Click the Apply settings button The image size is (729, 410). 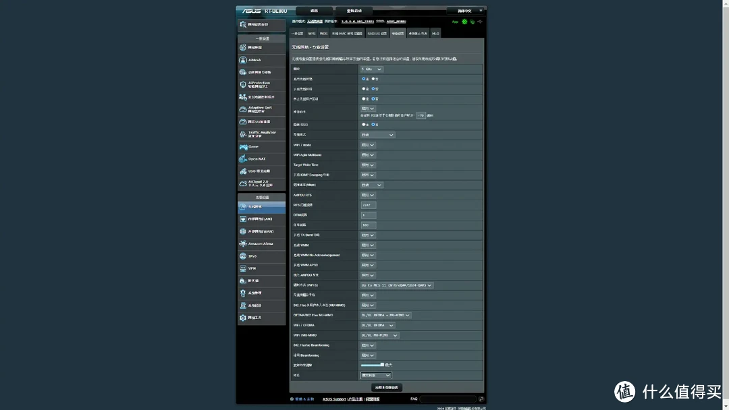point(386,387)
